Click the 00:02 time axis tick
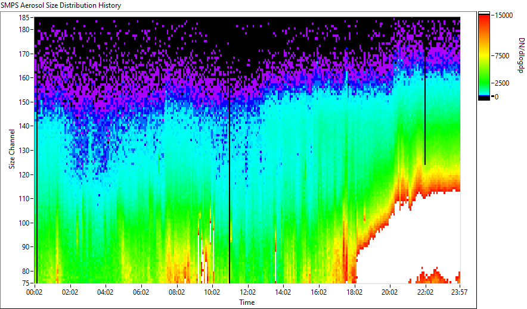 pyautogui.click(x=35, y=292)
